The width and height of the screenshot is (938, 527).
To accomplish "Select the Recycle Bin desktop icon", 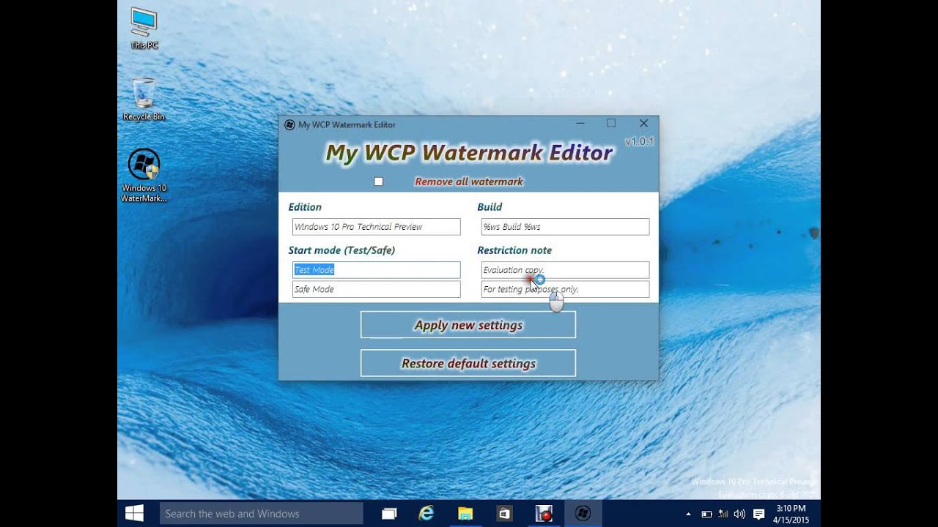I will pyautogui.click(x=144, y=99).
